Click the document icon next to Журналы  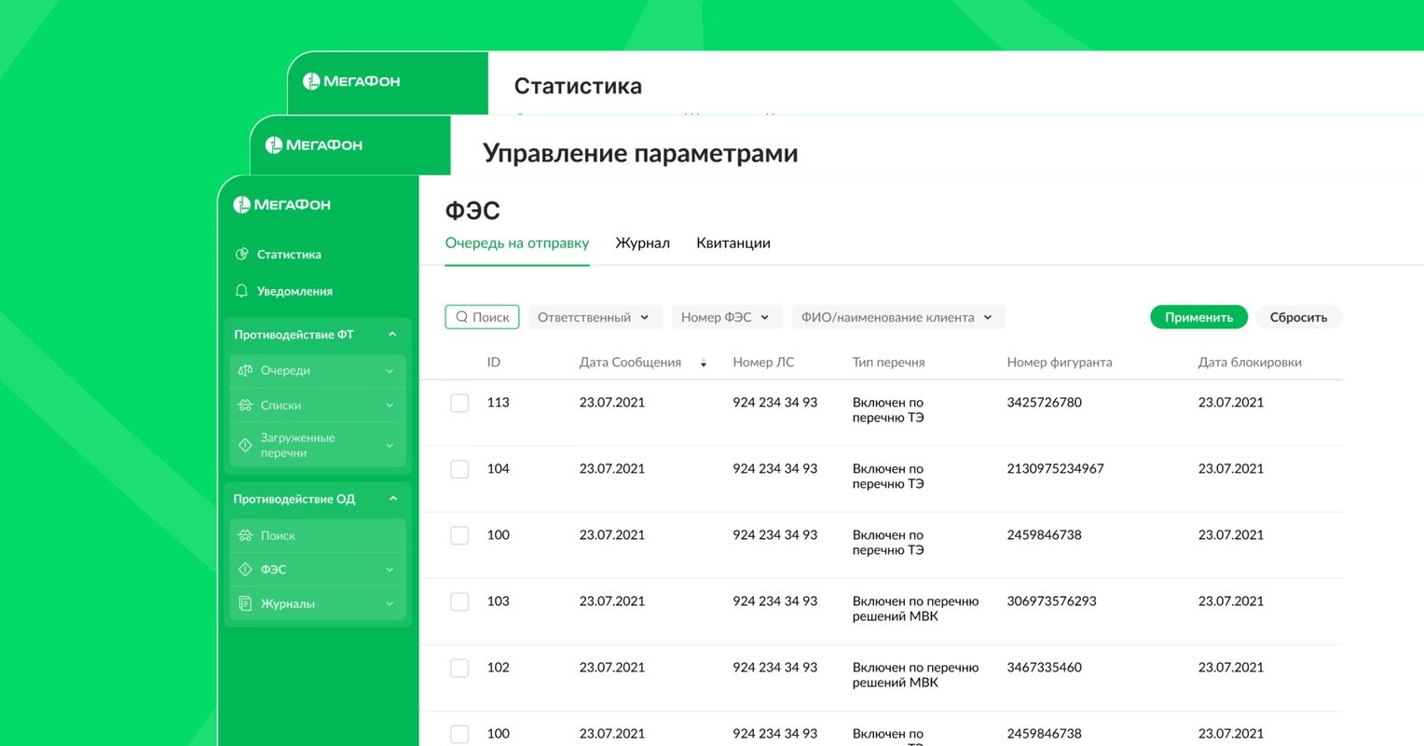click(245, 603)
